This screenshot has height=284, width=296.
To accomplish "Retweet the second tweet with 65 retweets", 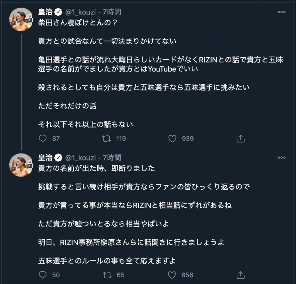I will click(x=106, y=275).
